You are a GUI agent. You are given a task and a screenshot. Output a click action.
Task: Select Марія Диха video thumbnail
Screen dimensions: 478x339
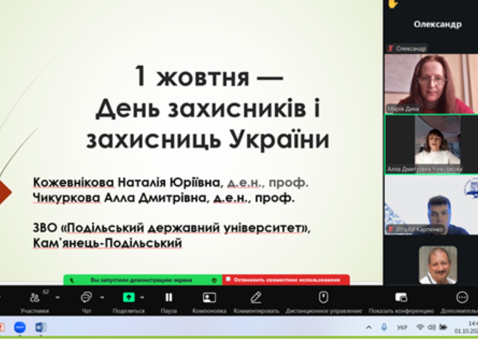tap(431, 84)
